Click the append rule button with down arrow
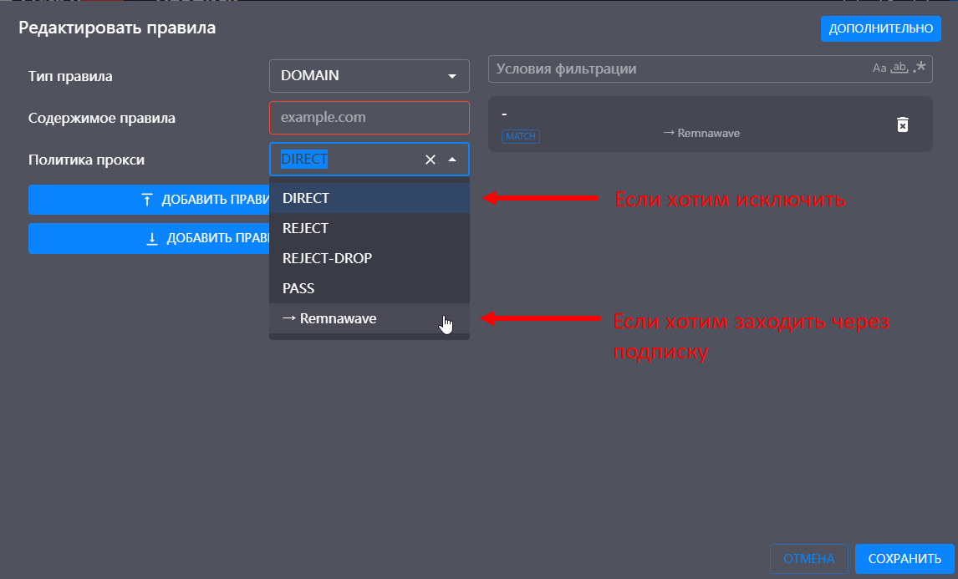This screenshot has height=579, width=958. pyautogui.click(x=149, y=238)
